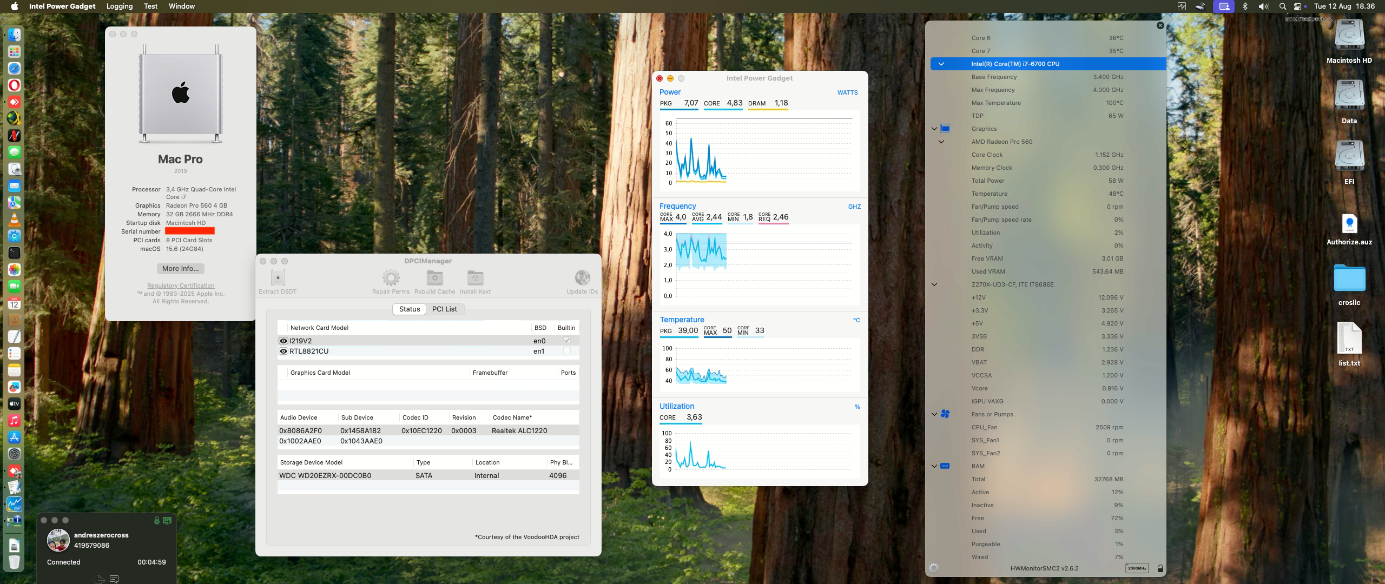
Task: Open Intel Power Gadget menu
Action: [62, 6]
